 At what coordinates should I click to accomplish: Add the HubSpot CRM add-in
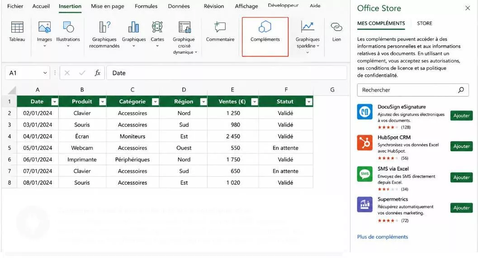coord(462,147)
